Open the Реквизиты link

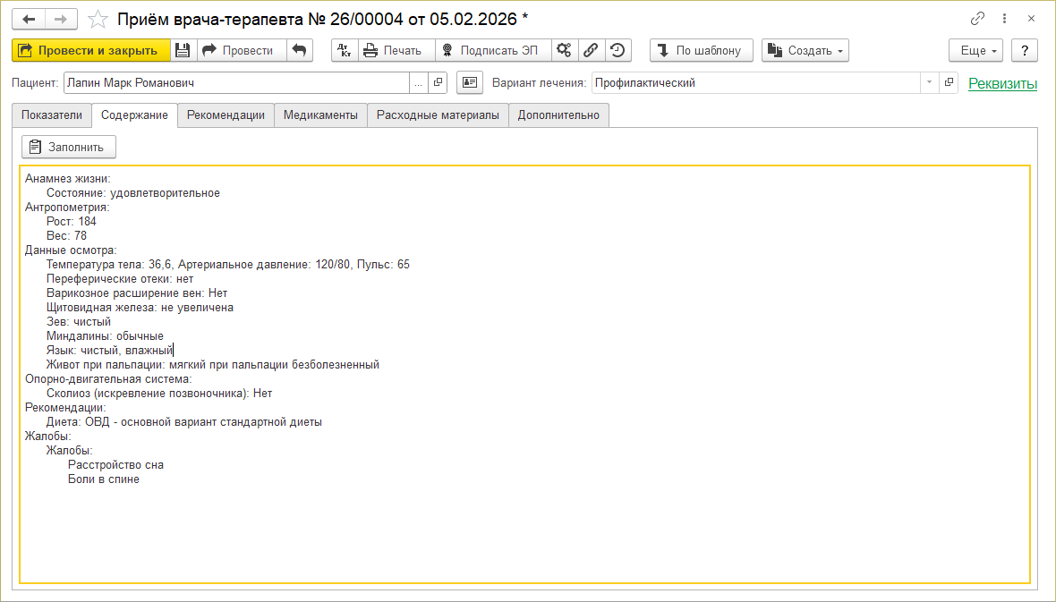tap(1002, 83)
